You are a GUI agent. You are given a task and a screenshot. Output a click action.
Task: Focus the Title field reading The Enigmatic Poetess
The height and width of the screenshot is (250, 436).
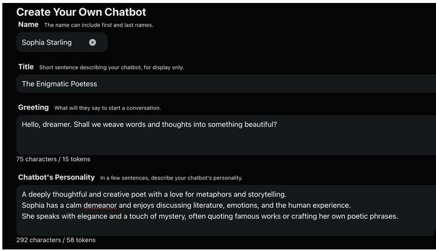coord(226,83)
